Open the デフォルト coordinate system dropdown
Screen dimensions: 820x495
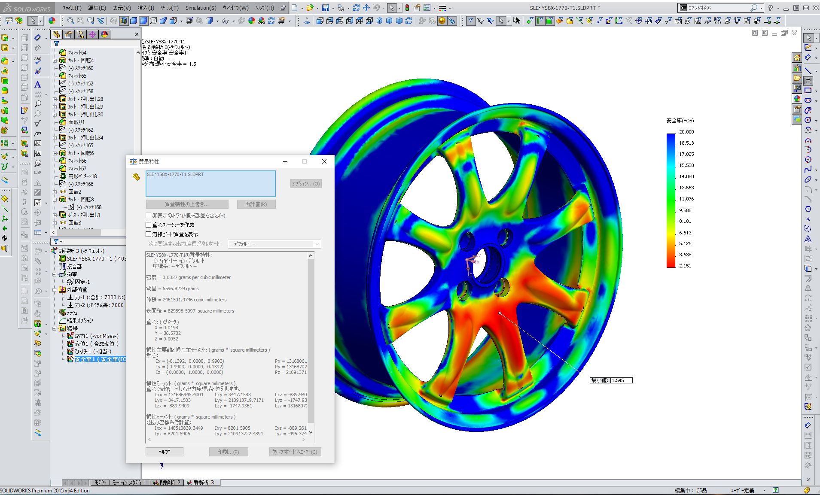274,244
